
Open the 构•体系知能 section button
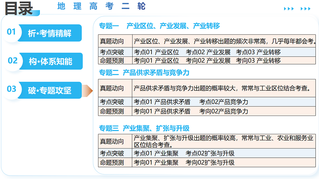51,61
